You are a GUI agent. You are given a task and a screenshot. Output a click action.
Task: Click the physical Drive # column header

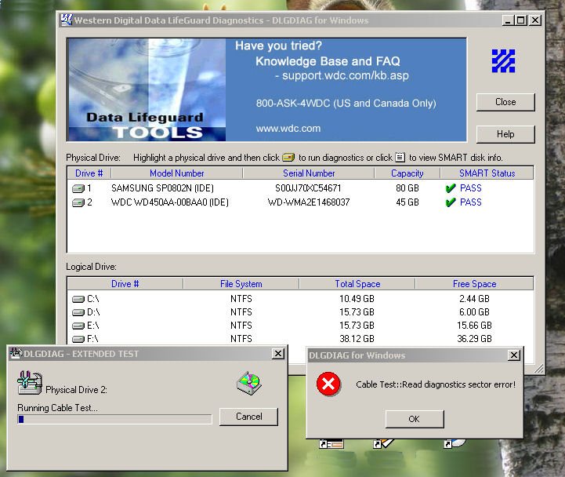point(89,173)
